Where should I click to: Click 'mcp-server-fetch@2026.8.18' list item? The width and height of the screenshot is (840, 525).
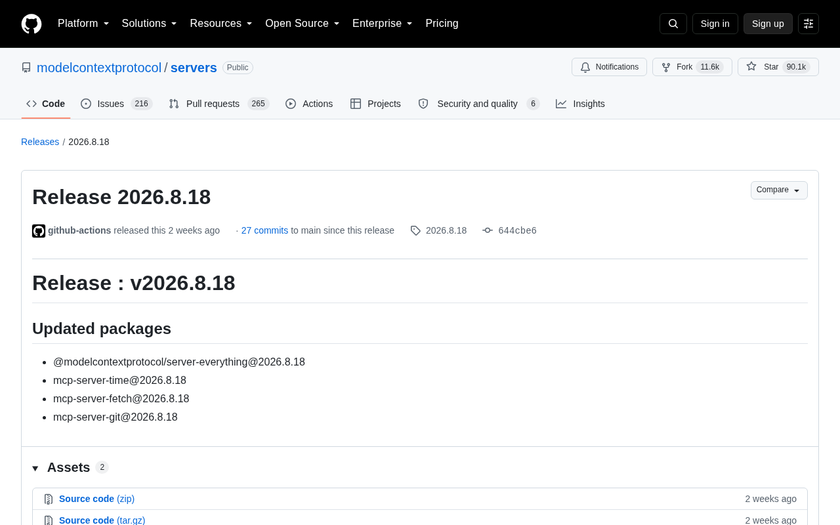[121, 399]
